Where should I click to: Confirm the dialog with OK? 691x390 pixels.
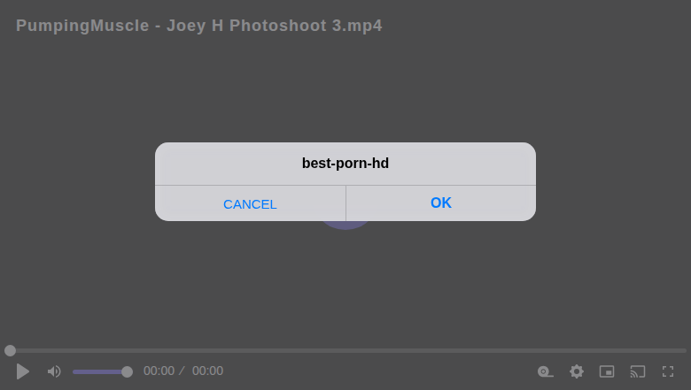coord(441,203)
